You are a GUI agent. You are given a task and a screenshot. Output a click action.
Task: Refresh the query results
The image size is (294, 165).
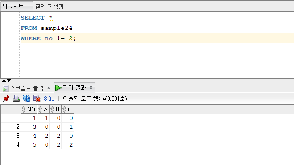point(26,98)
